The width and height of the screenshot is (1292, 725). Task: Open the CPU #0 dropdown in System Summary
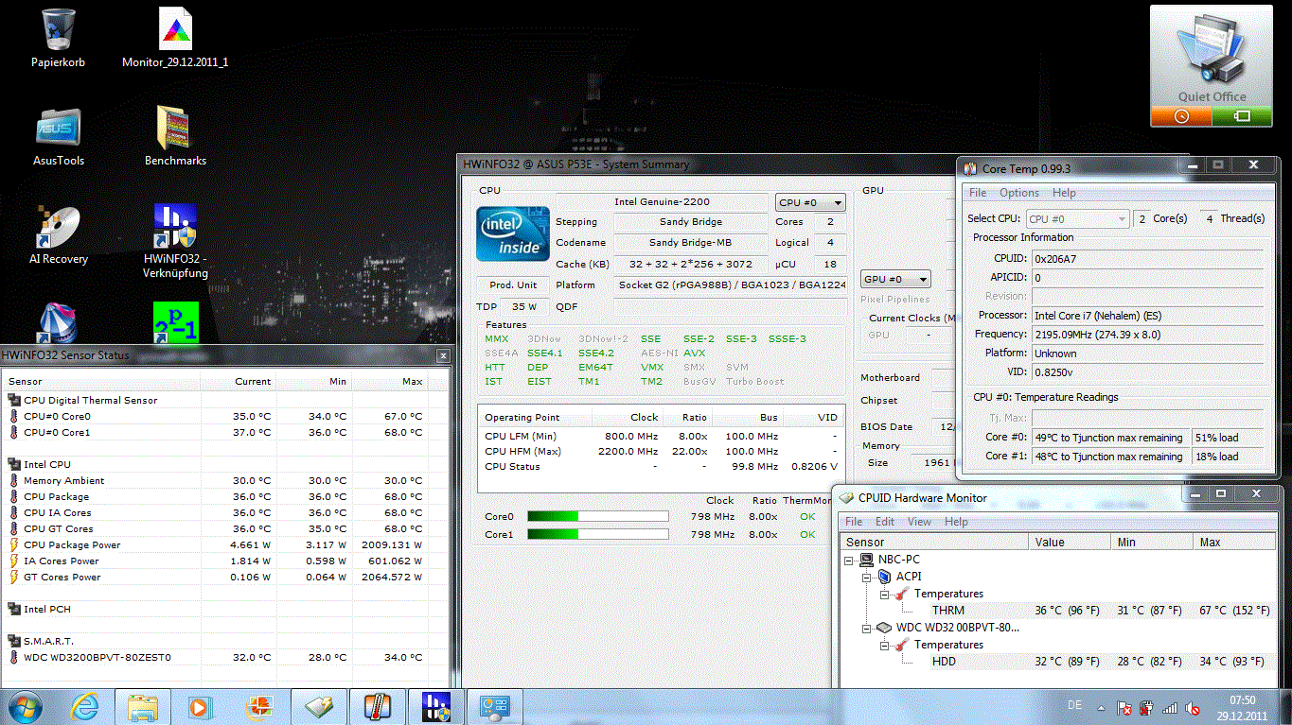[x=810, y=202]
